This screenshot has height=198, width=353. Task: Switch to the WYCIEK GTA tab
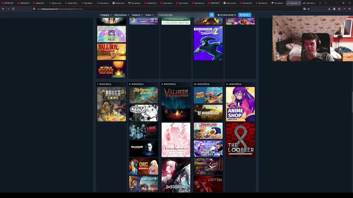coord(7,3)
